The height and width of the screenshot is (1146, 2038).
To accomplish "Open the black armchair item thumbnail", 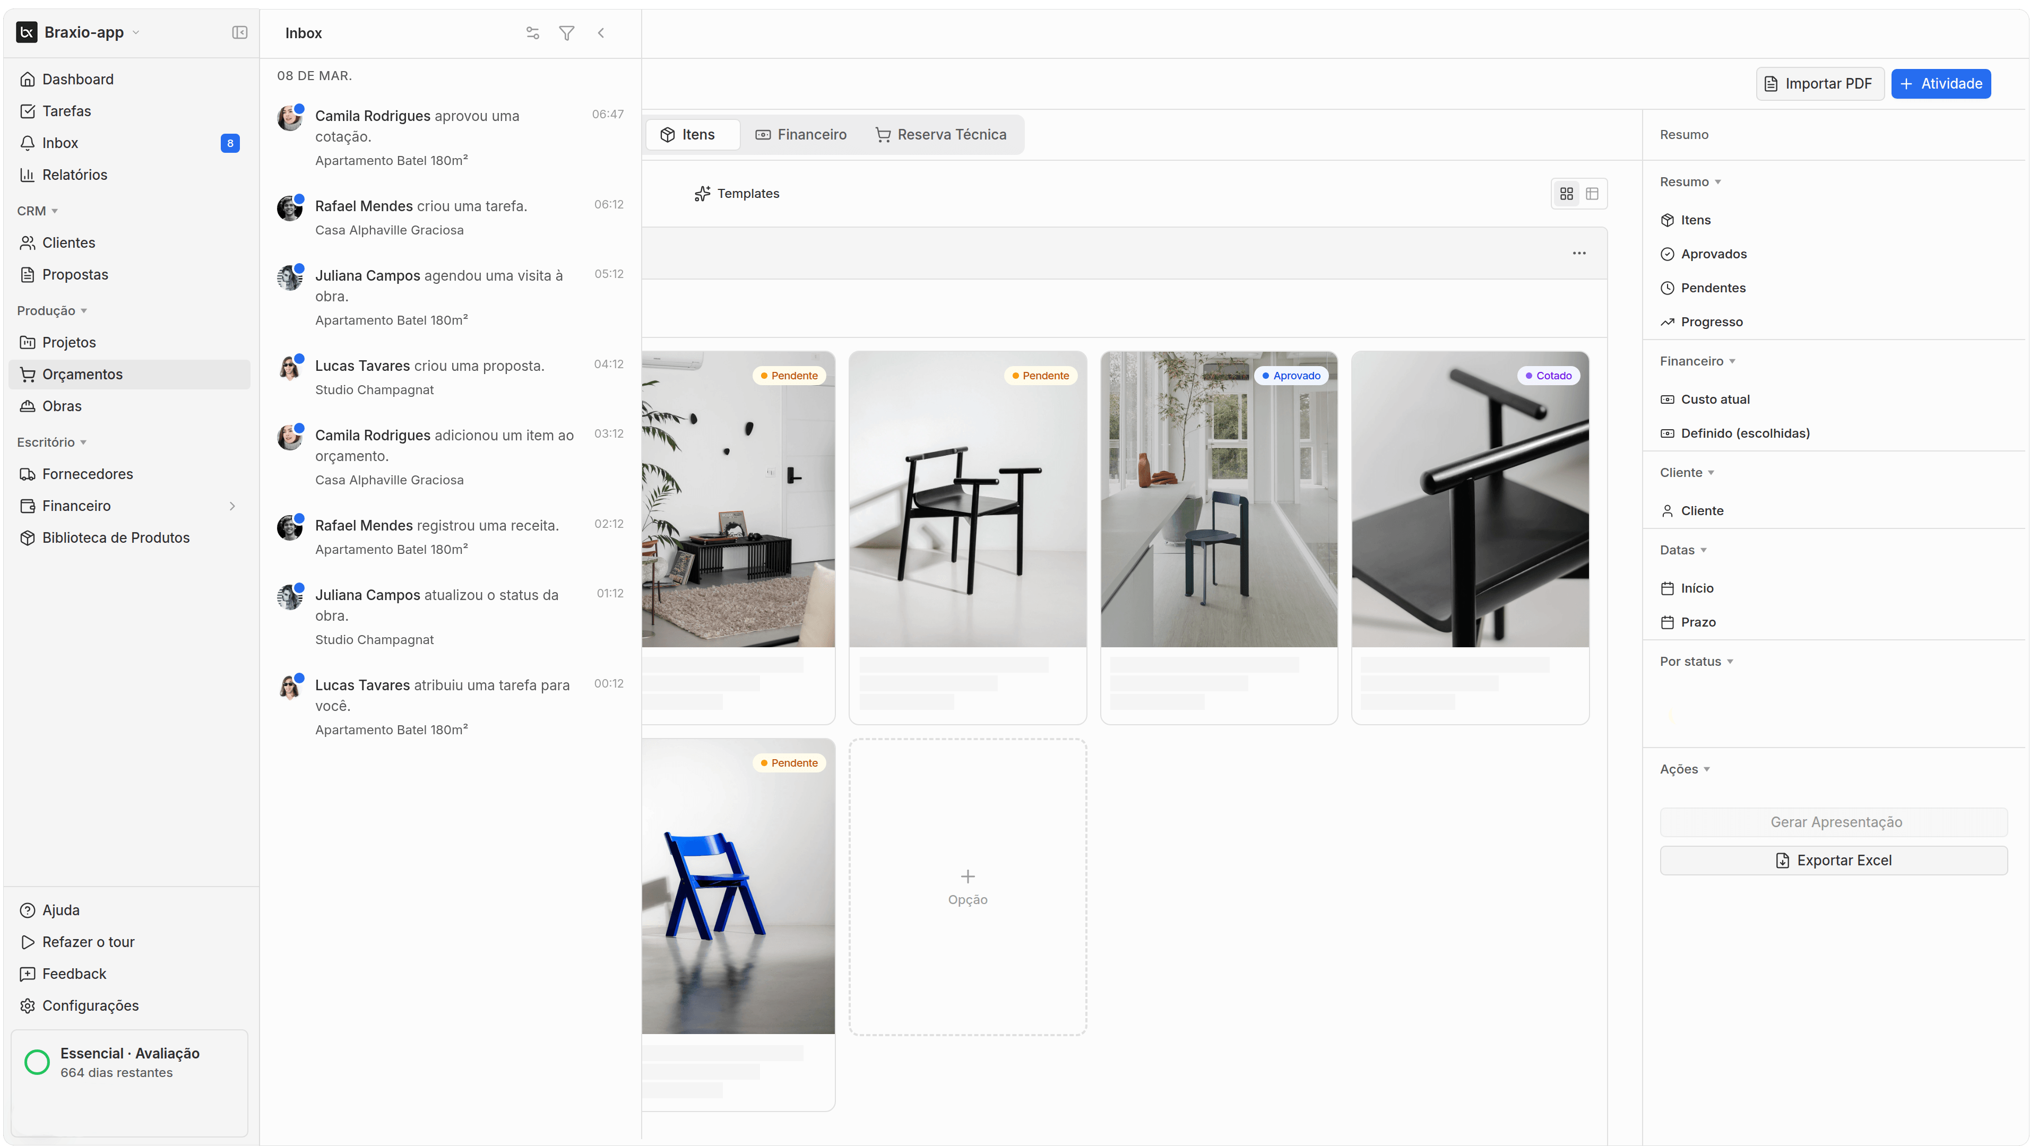I will tap(968, 500).
